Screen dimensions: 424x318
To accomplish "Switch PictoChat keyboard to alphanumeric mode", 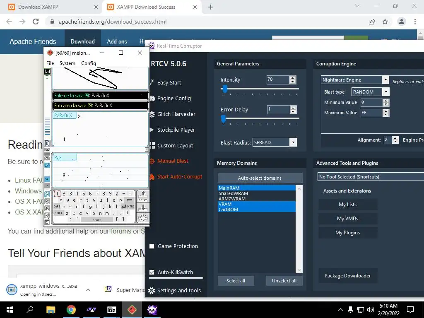I will tap(47, 194).
